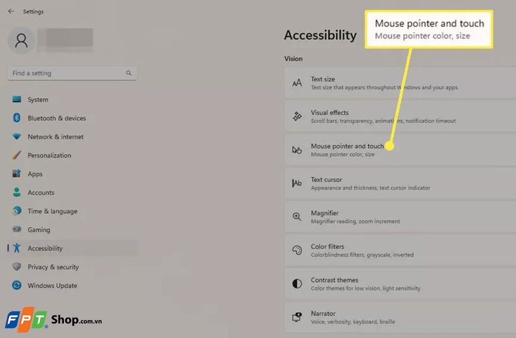This screenshot has width=516, height=338.
Task: Click the 'Mouse pointer color, size' description
Action: [x=342, y=154]
